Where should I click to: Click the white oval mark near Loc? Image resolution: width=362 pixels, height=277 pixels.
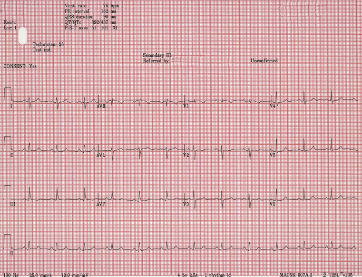pos(22,36)
